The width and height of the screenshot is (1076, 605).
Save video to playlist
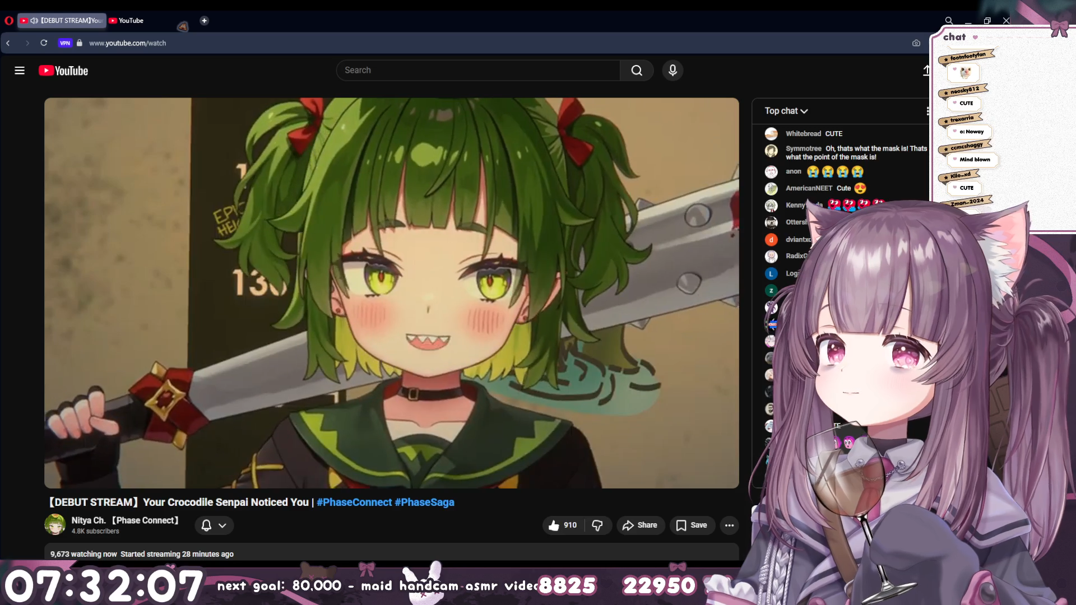(x=692, y=525)
